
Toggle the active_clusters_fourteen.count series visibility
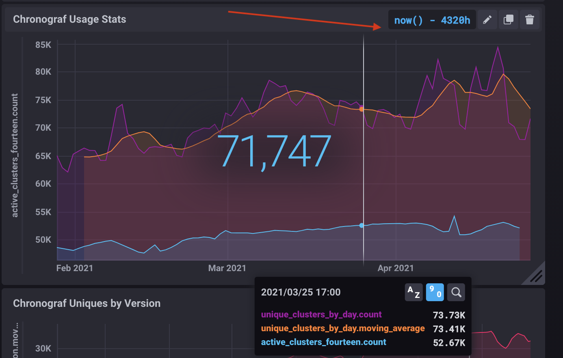click(x=323, y=342)
